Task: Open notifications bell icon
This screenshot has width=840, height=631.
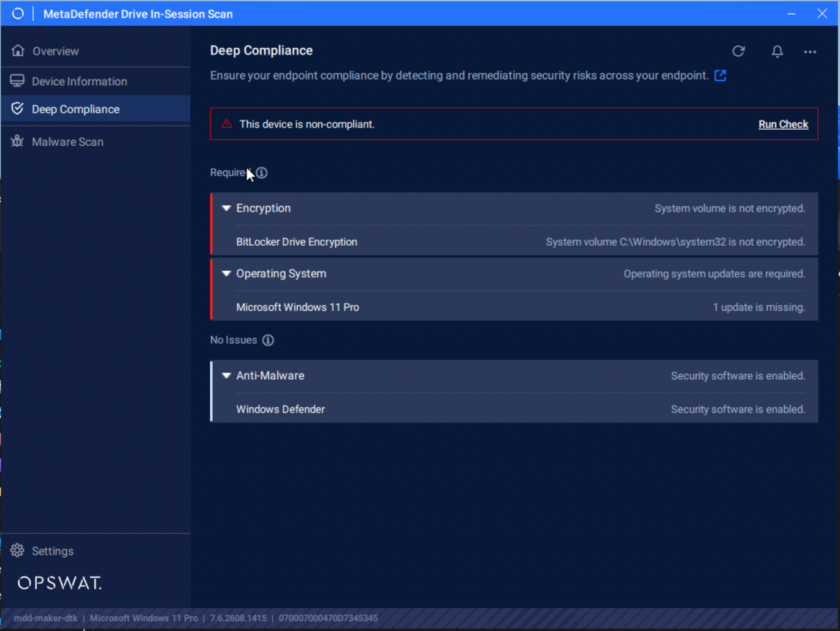Action: [x=777, y=51]
